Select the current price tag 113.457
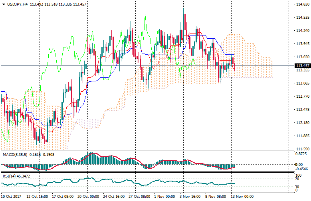This screenshot has width=311, height=201. click(301, 65)
